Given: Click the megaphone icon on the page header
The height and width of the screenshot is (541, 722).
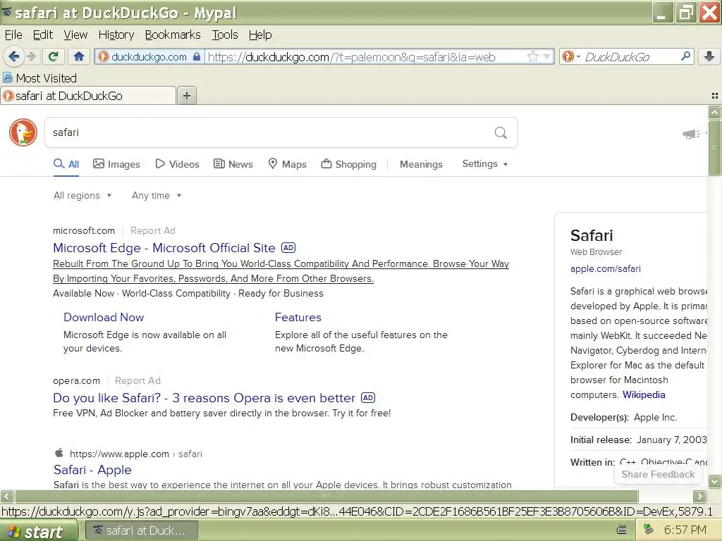Looking at the screenshot, I should point(691,134).
